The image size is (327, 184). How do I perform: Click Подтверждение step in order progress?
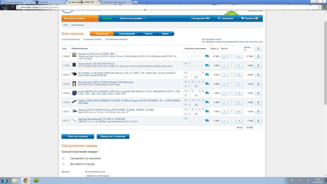(x=127, y=34)
